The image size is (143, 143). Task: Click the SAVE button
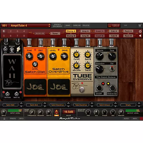pyautogui.click(x=68, y=25)
